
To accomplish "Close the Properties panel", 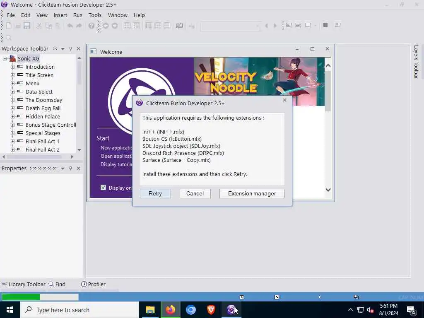I will [78, 168].
